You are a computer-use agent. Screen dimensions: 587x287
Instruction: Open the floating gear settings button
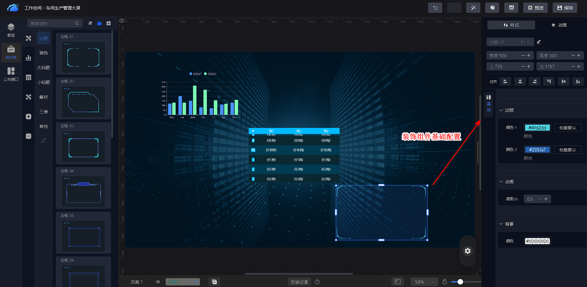coord(467,251)
